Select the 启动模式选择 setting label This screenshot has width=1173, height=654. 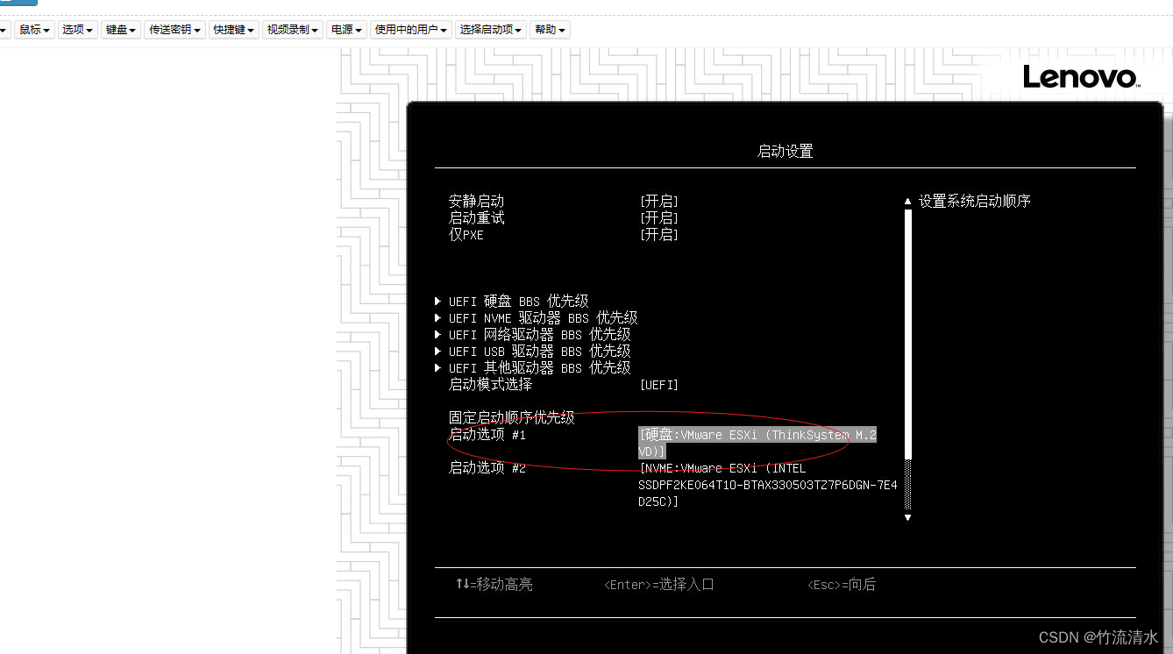point(491,385)
